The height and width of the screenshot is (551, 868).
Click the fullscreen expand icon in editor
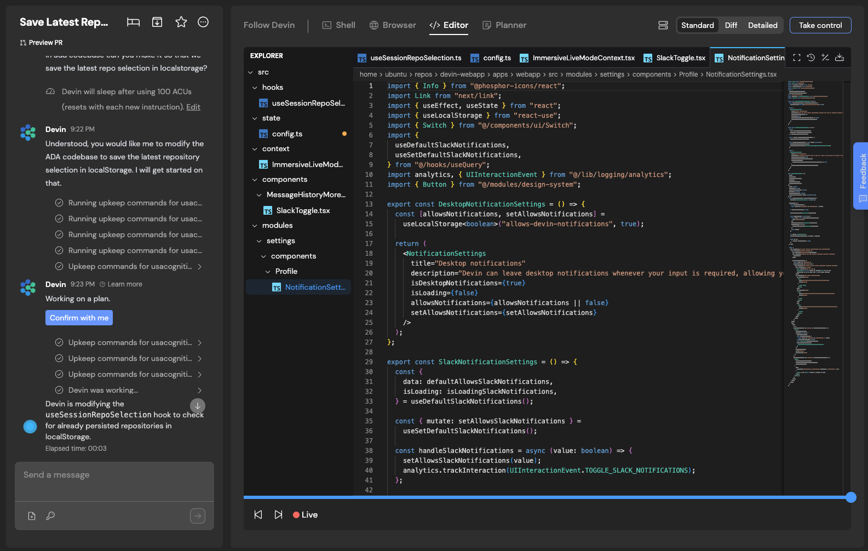[x=797, y=58]
